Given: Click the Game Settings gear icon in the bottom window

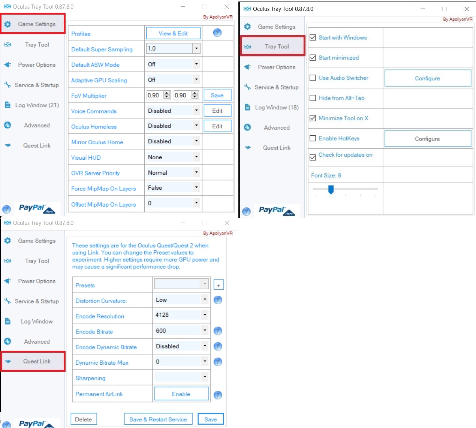Looking at the screenshot, I should click(7, 241).
